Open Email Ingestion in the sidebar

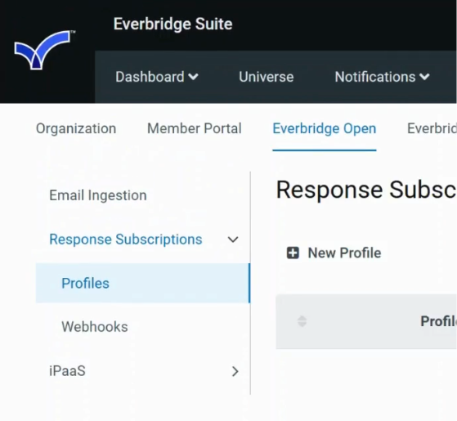coord(98,195)
